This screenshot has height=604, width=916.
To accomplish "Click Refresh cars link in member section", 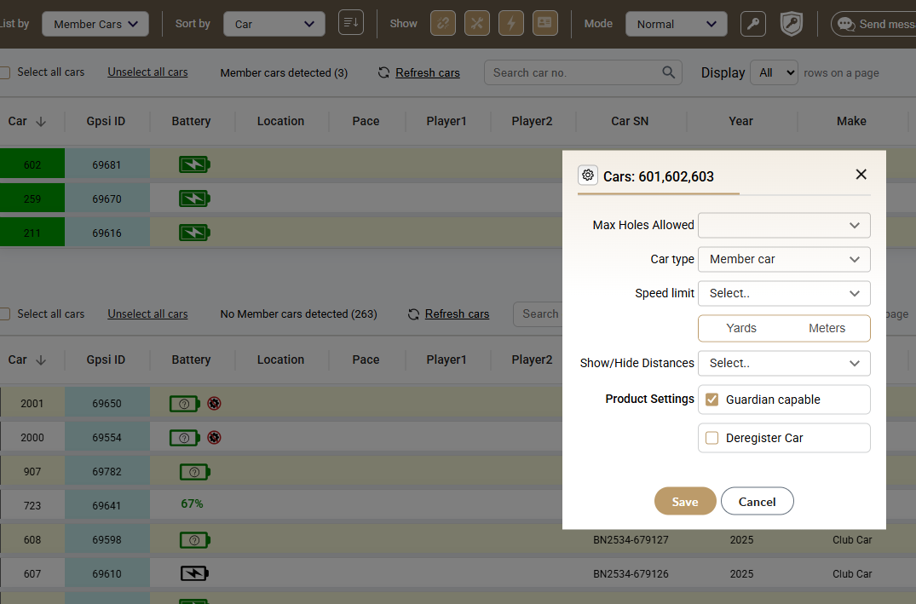I will pyautogui.click(x=428, y=72).
